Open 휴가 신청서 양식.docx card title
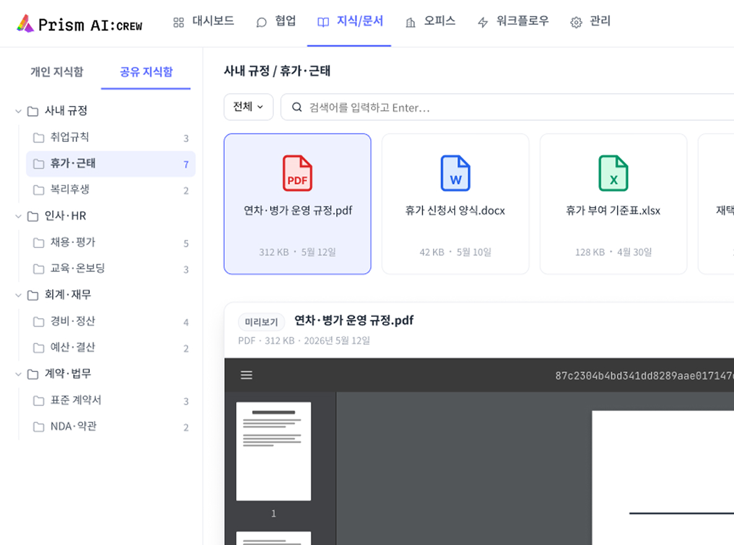Screen dimensions: 734x545 pos(455,210)
